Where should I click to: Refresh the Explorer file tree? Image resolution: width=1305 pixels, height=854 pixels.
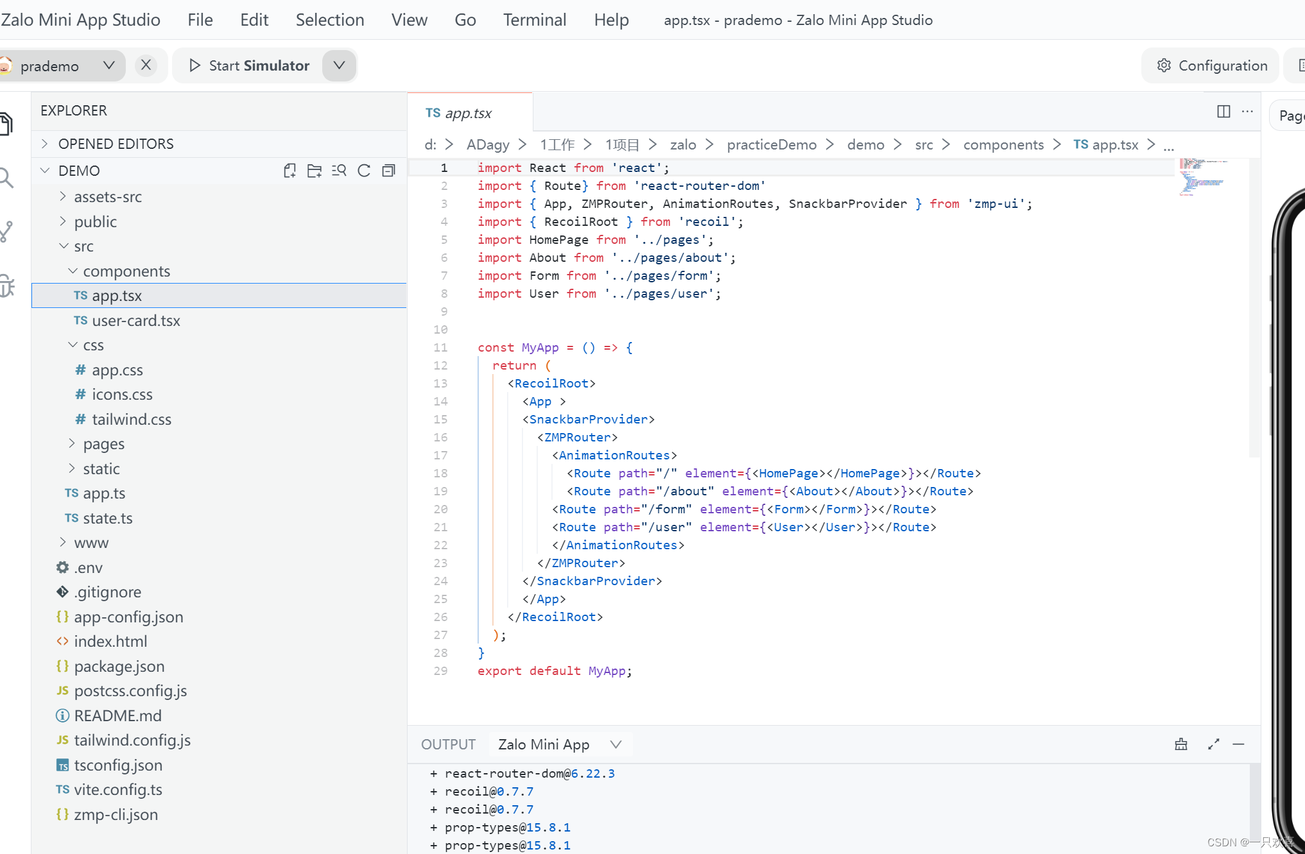coord(364,171)
